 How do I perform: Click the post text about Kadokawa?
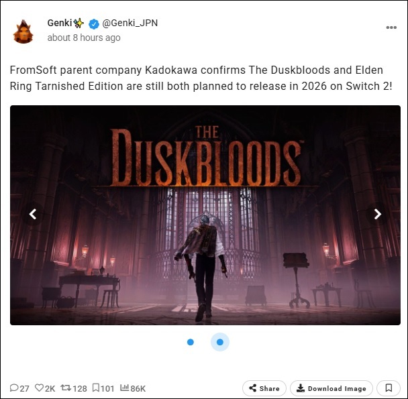click(x=201, y=78)
